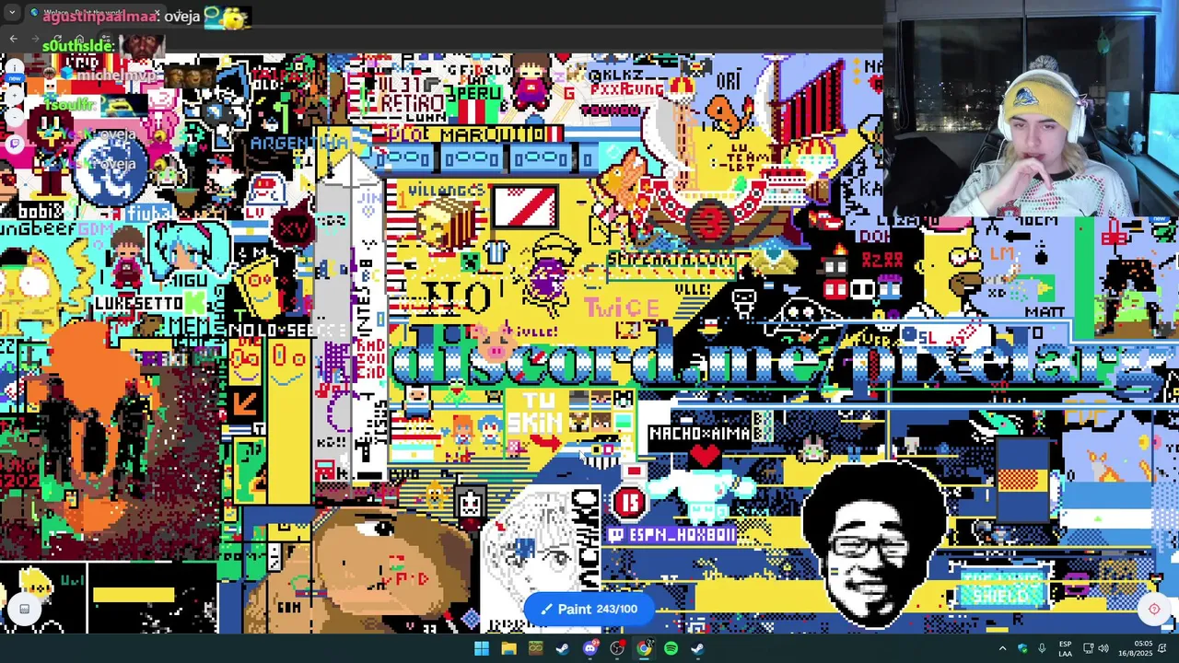Open the notification bell in the taskbar
Viewport: 1179px width, 663px height.
(1162, 648)
